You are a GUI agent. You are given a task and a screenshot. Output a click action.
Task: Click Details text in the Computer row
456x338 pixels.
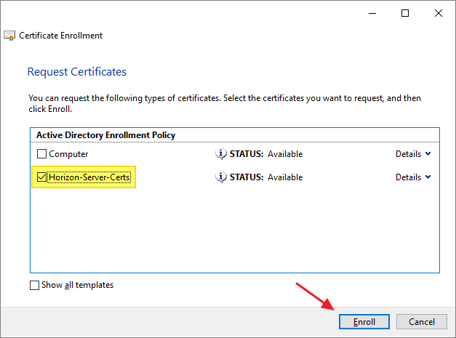pos(408,154)
